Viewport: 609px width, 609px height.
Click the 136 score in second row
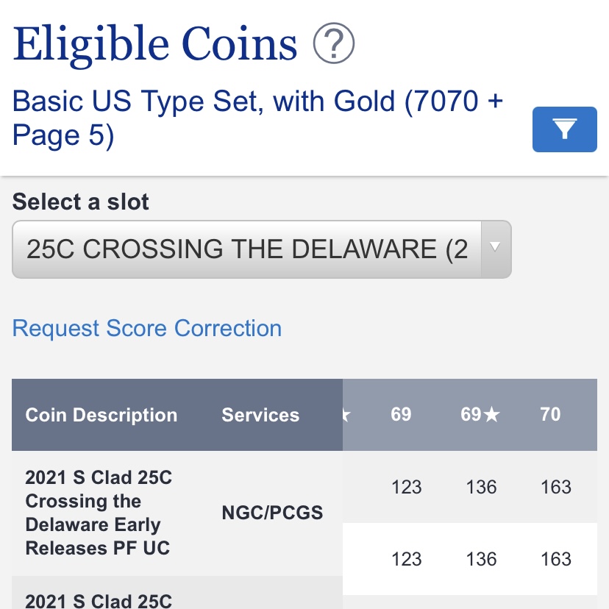pos(481,559)
